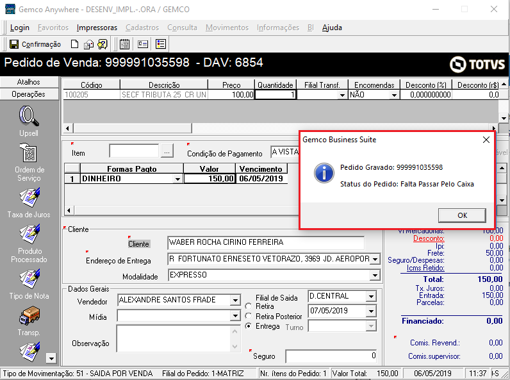510x380 pixels.
Task: Open the Produto Processado shortcut
Action: (x=29, y=234)
